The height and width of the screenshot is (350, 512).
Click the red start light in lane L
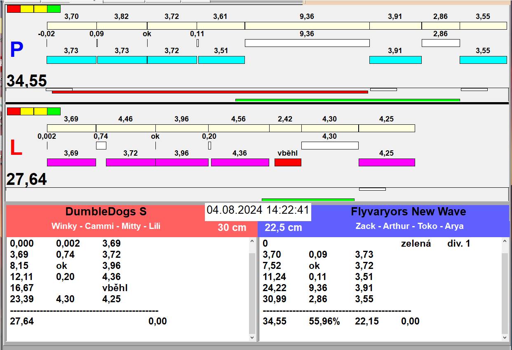tap(14, 111)
